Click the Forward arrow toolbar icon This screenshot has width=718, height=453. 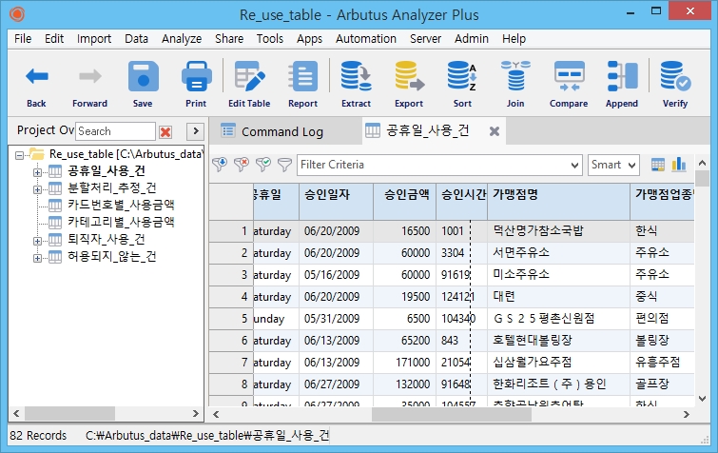89,76
